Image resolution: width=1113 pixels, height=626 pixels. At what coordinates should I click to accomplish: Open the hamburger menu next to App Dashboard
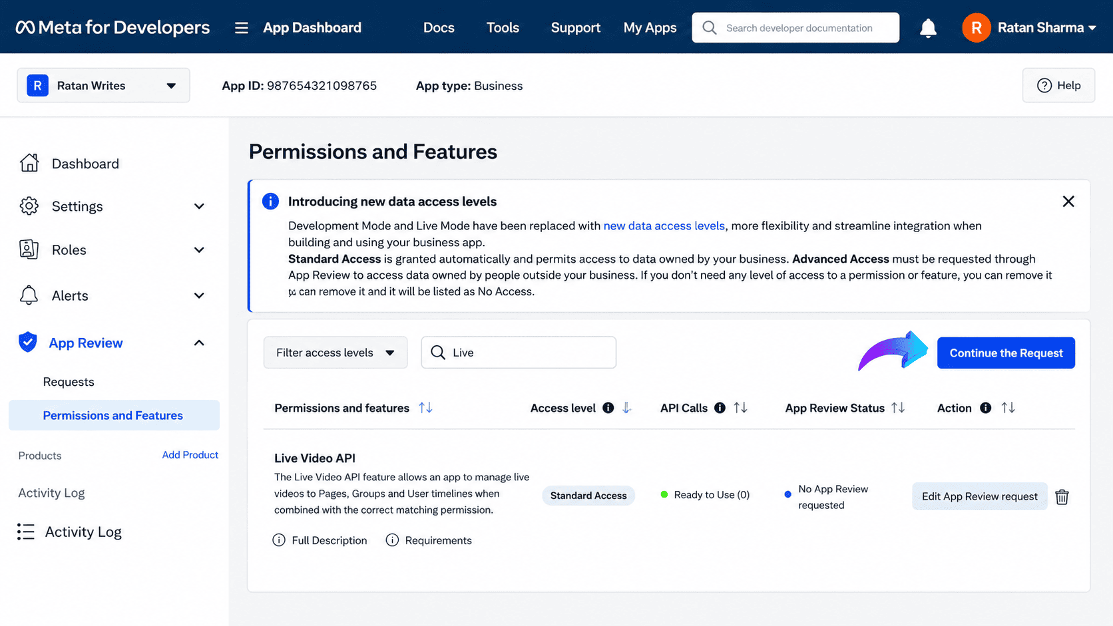pyautogui.click(x=241, y=28)
